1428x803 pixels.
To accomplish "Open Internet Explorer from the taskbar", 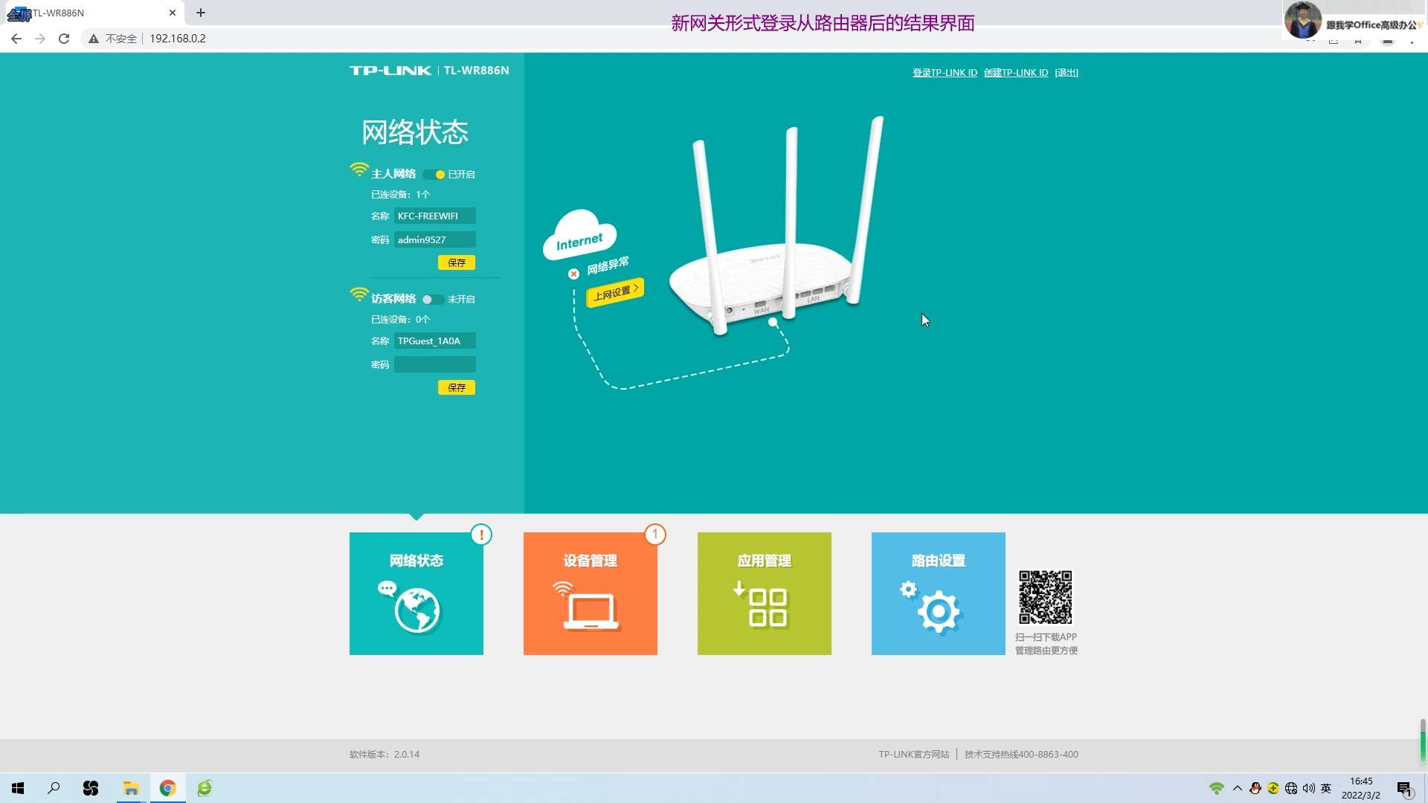I will tap(204, 787).
